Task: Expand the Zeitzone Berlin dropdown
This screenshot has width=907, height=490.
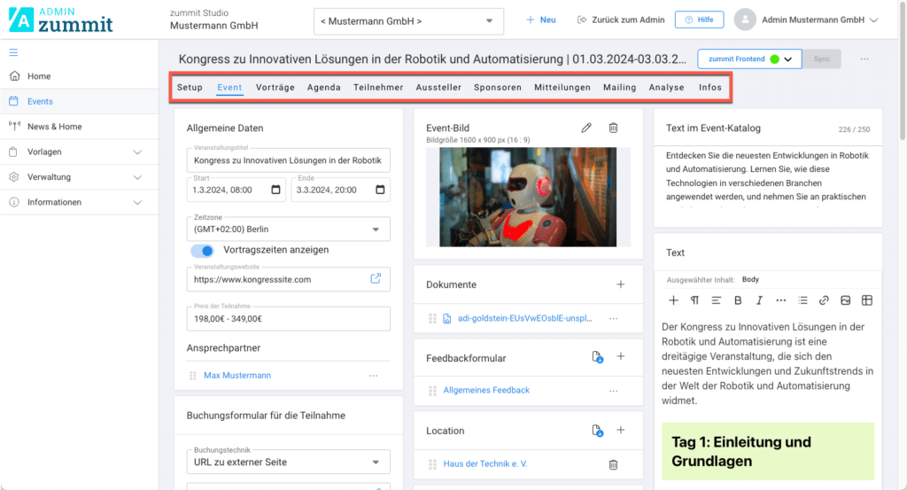Action: (x=288, y=229)
